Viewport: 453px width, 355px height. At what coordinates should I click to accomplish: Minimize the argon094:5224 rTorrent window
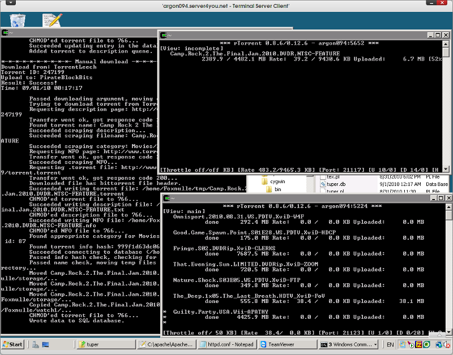click(433, 198)
